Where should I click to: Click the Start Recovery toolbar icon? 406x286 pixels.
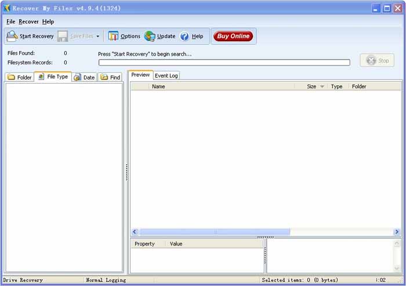[12, 36]
